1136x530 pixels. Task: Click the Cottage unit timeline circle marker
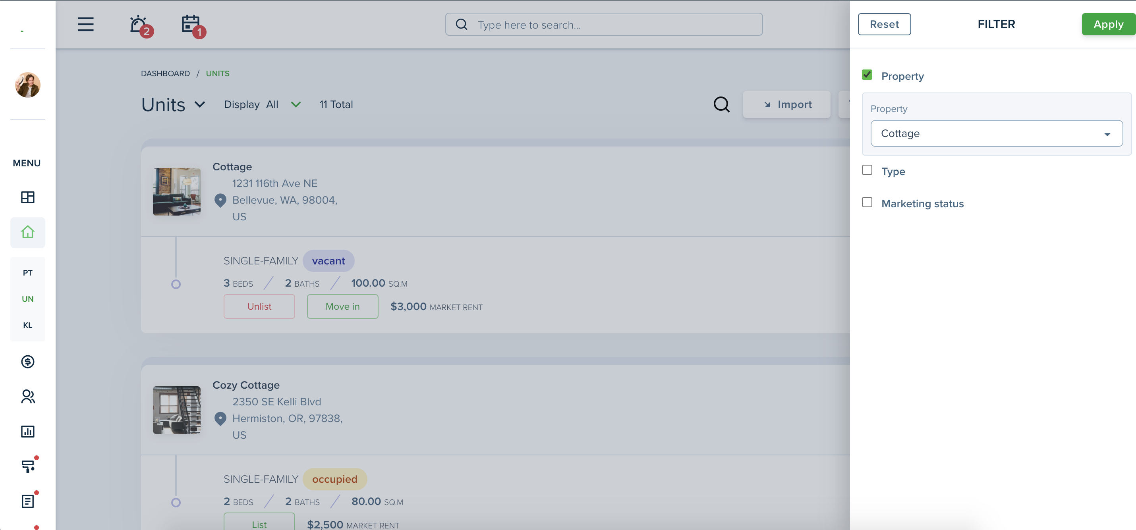[x=176, y=284]
